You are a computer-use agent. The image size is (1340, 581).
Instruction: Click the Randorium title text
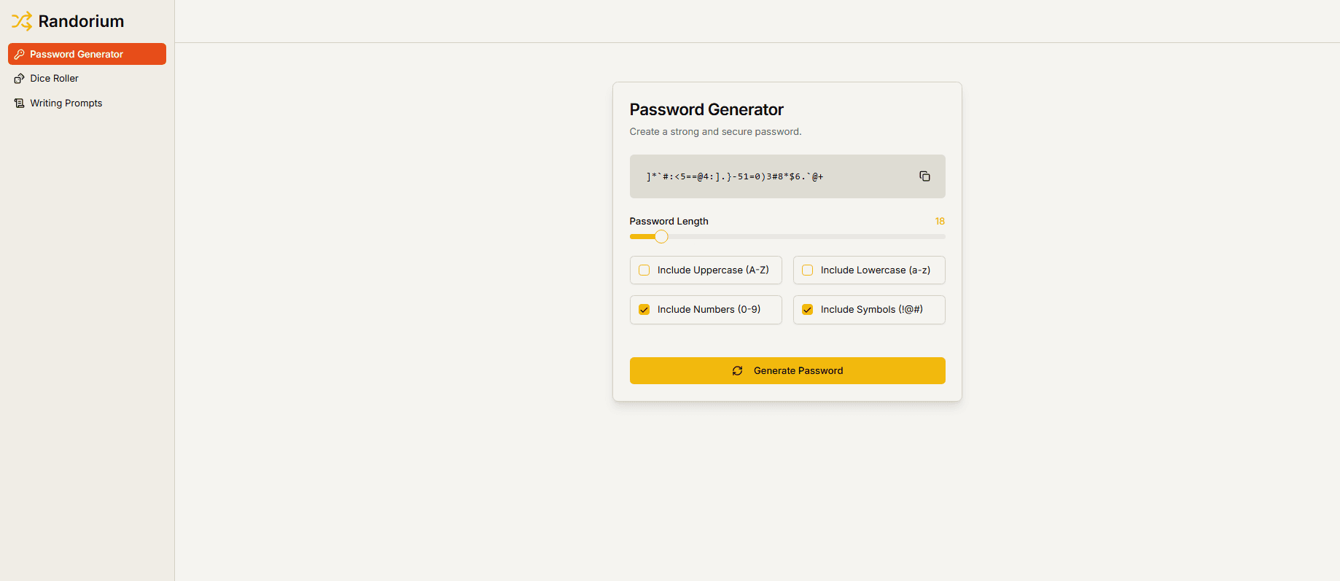(81, 21)
